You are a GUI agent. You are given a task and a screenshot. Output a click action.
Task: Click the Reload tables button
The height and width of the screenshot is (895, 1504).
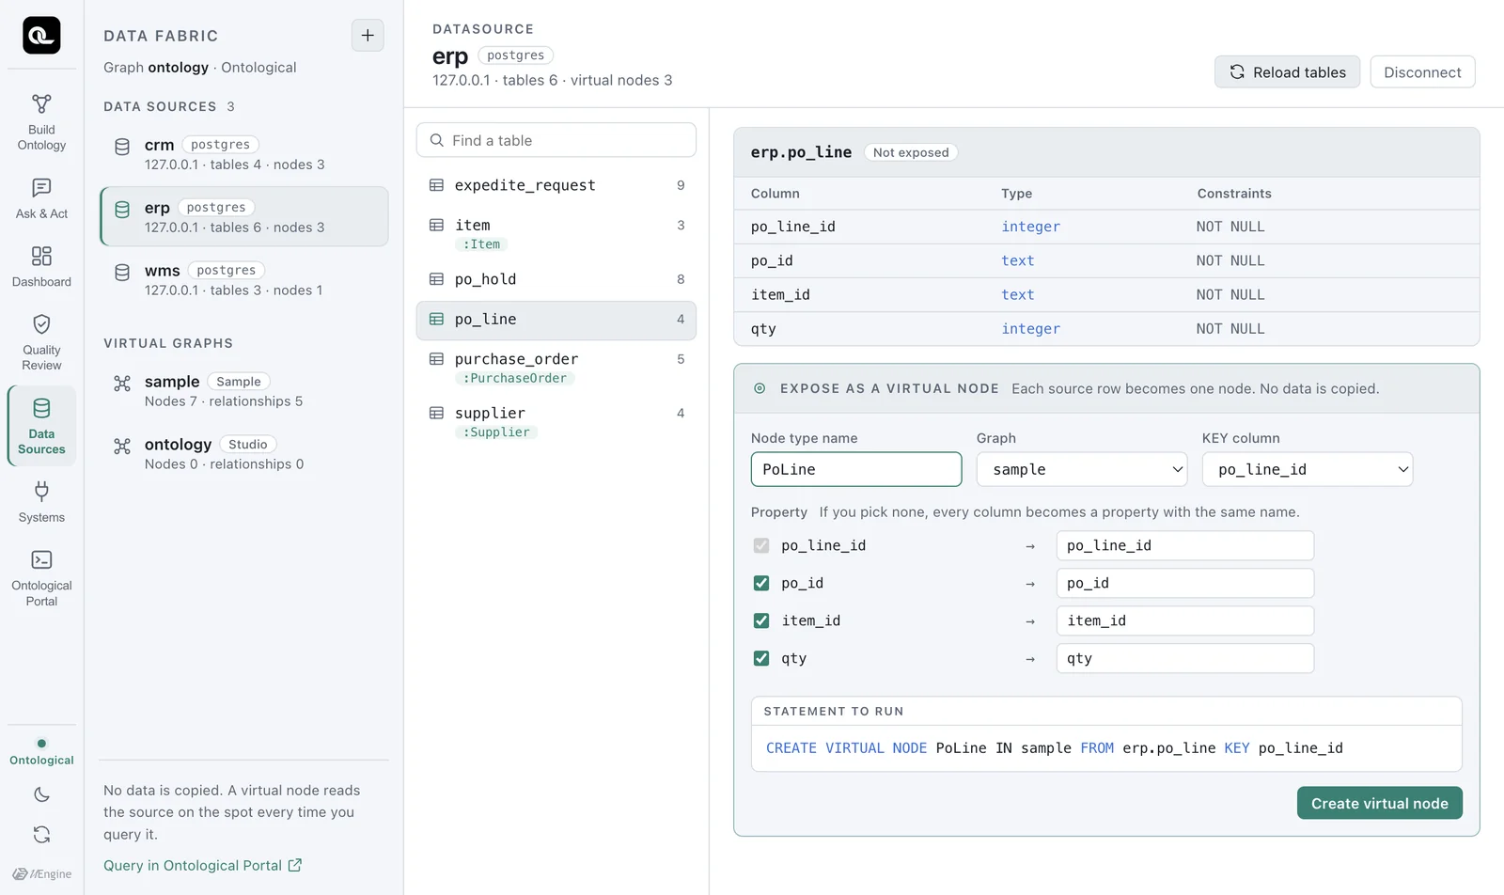pyautogui.click(x=1287, y=72)
